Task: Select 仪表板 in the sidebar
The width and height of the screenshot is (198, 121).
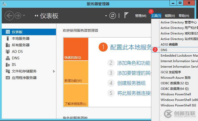Action: [x=29, y=32]
